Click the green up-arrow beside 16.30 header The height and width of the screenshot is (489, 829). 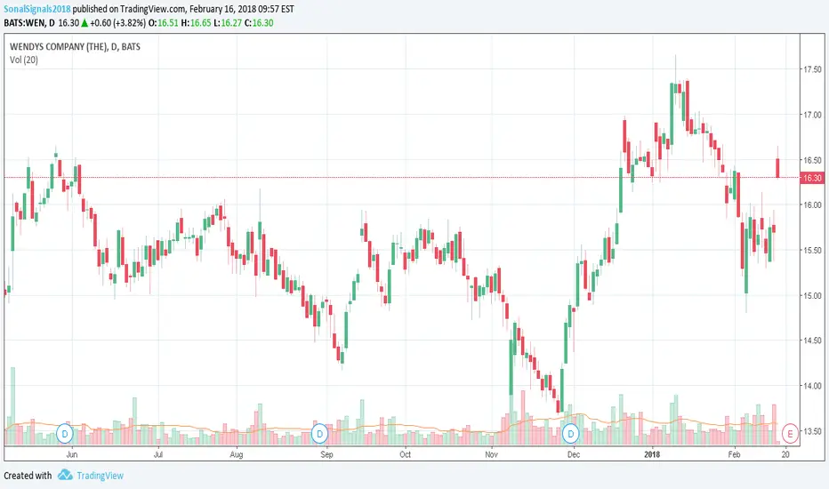tap(85, 23)
